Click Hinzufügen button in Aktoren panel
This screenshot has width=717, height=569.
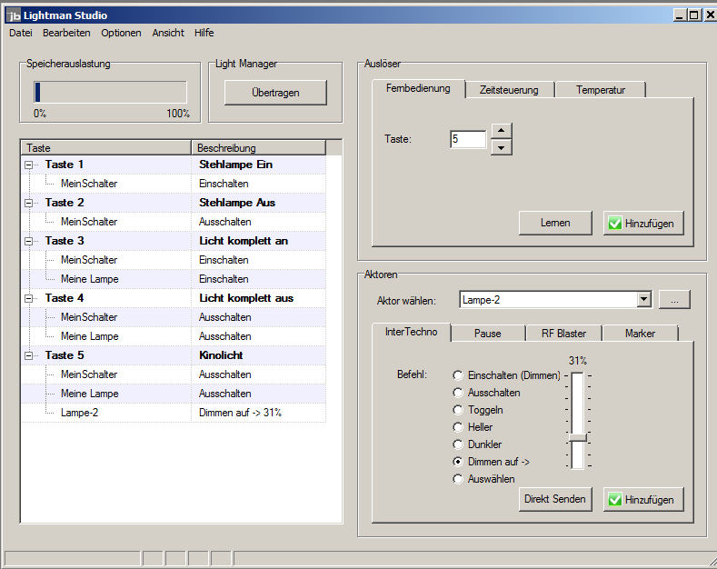coord(642,499)
